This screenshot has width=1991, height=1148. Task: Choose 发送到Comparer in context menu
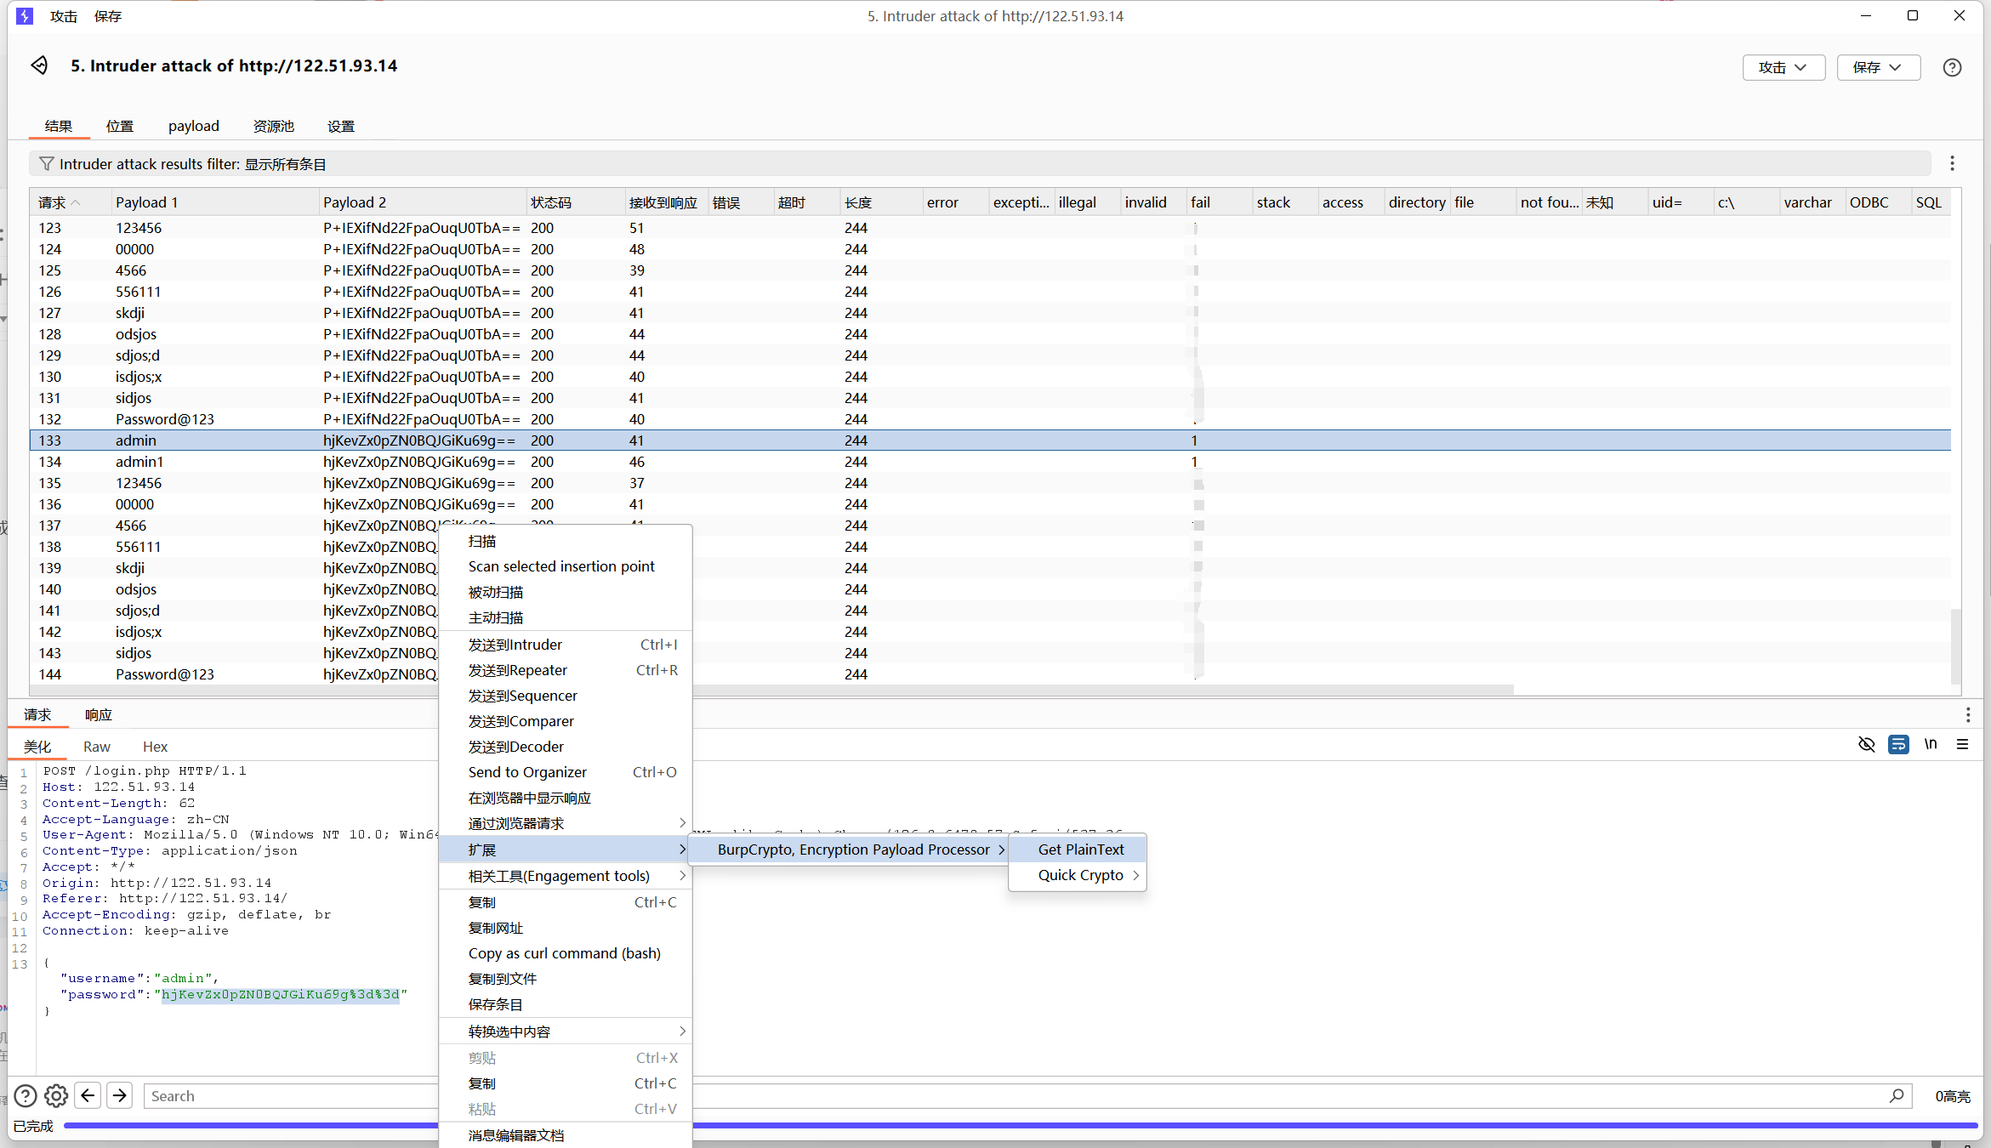click(566, 720)
